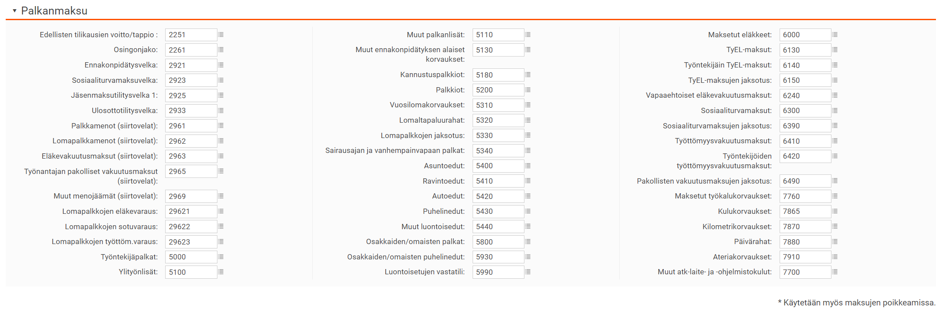943x319 pixels.
Task: Select the Vuosilomakorvaukset input field
Action: (x=498, y=105)
